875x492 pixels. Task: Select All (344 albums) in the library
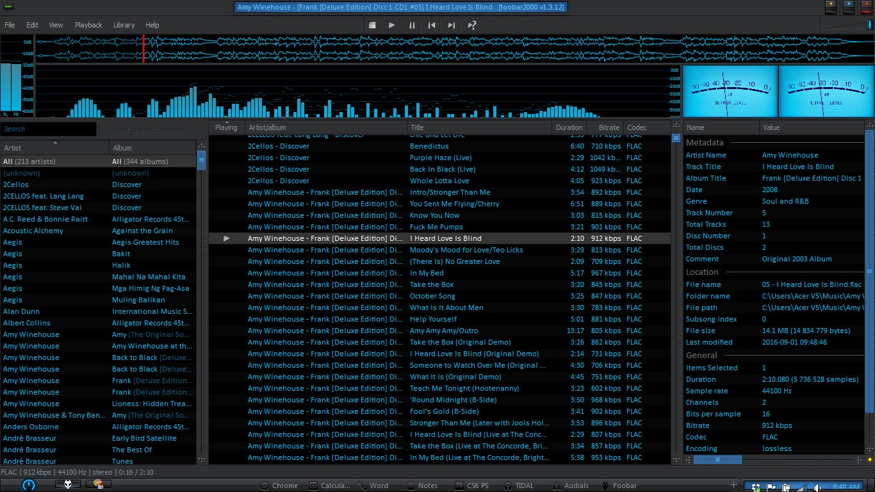(x=140, y=161)
